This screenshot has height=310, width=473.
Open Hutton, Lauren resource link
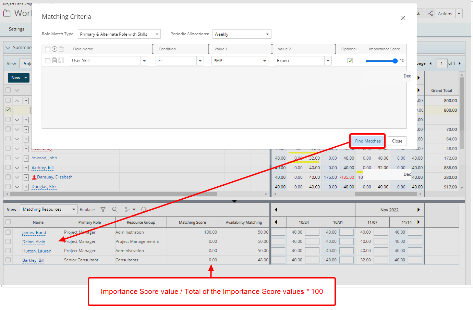[37, 251]
